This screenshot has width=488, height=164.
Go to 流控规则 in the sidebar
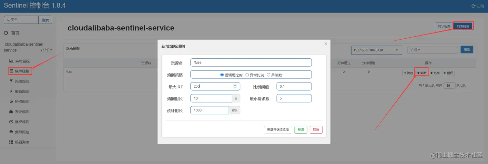pyautogui.click(x=22, y=81)
